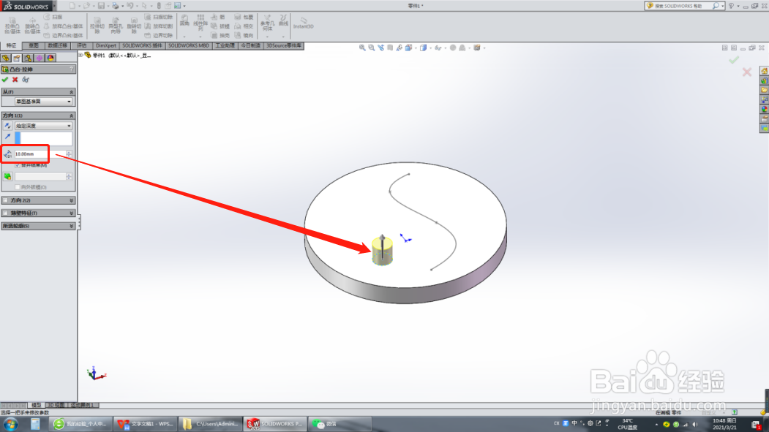Confirm the boss-extrude with the green checkmark in the property panel
This screenshot has width=769, height=432.
pyautogui.click(x=5, y=80)
